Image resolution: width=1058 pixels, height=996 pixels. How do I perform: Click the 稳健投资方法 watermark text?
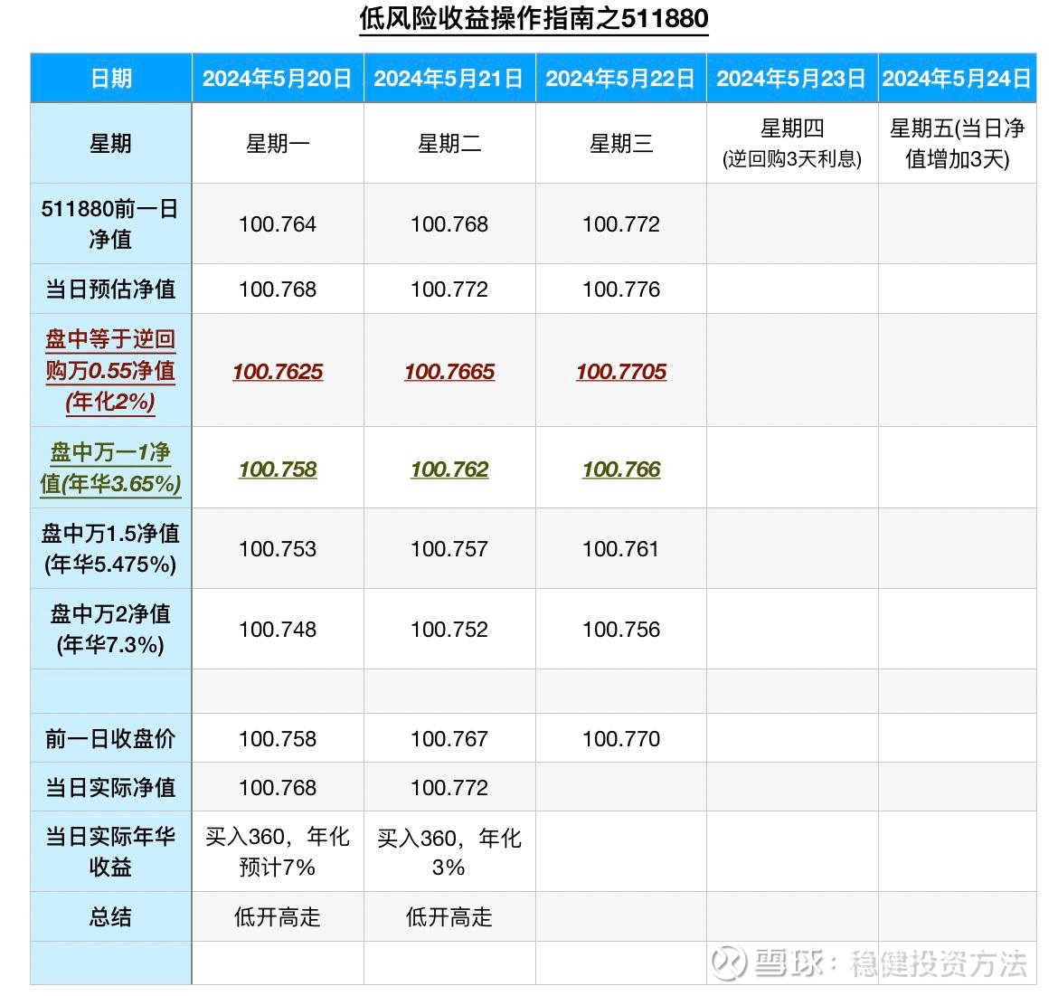click(938, 963)
